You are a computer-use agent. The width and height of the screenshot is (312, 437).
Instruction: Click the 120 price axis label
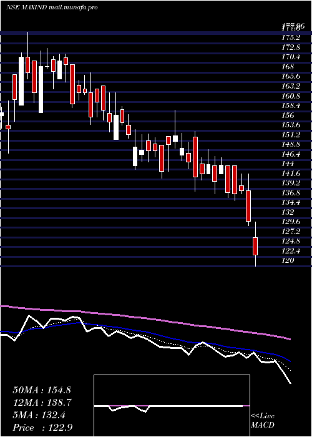(288, 260)
